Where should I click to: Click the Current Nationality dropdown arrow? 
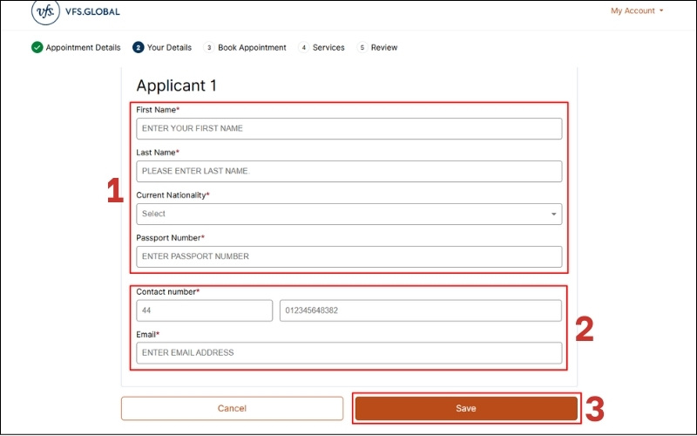(553, 215)
